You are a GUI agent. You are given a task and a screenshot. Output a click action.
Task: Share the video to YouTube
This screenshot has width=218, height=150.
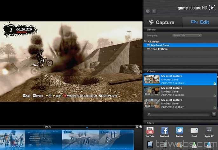click(150, 131)
